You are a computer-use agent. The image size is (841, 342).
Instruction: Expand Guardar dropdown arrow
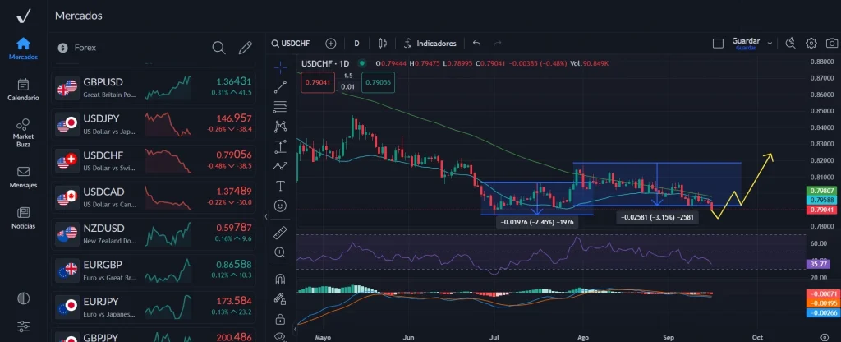click(770, 44)
